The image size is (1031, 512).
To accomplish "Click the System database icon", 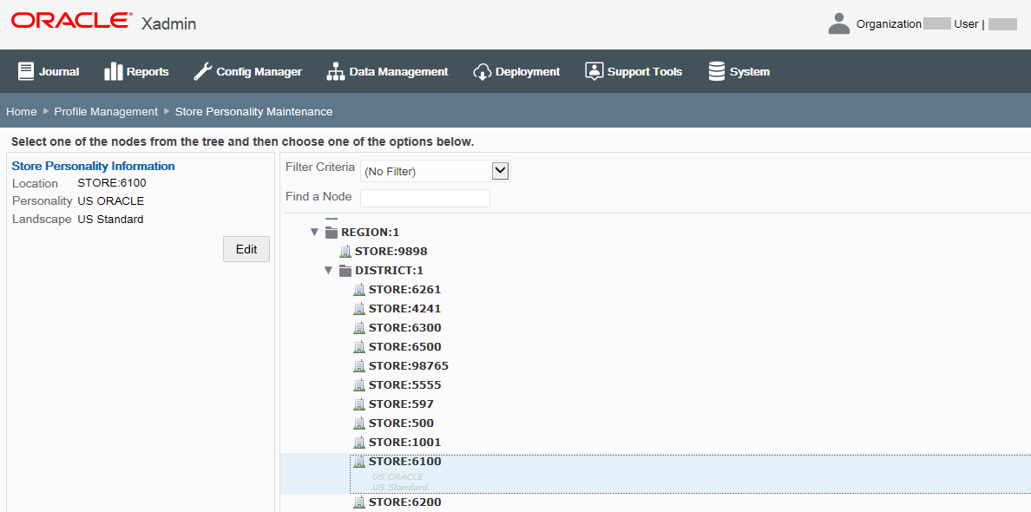I will (716, 71).
